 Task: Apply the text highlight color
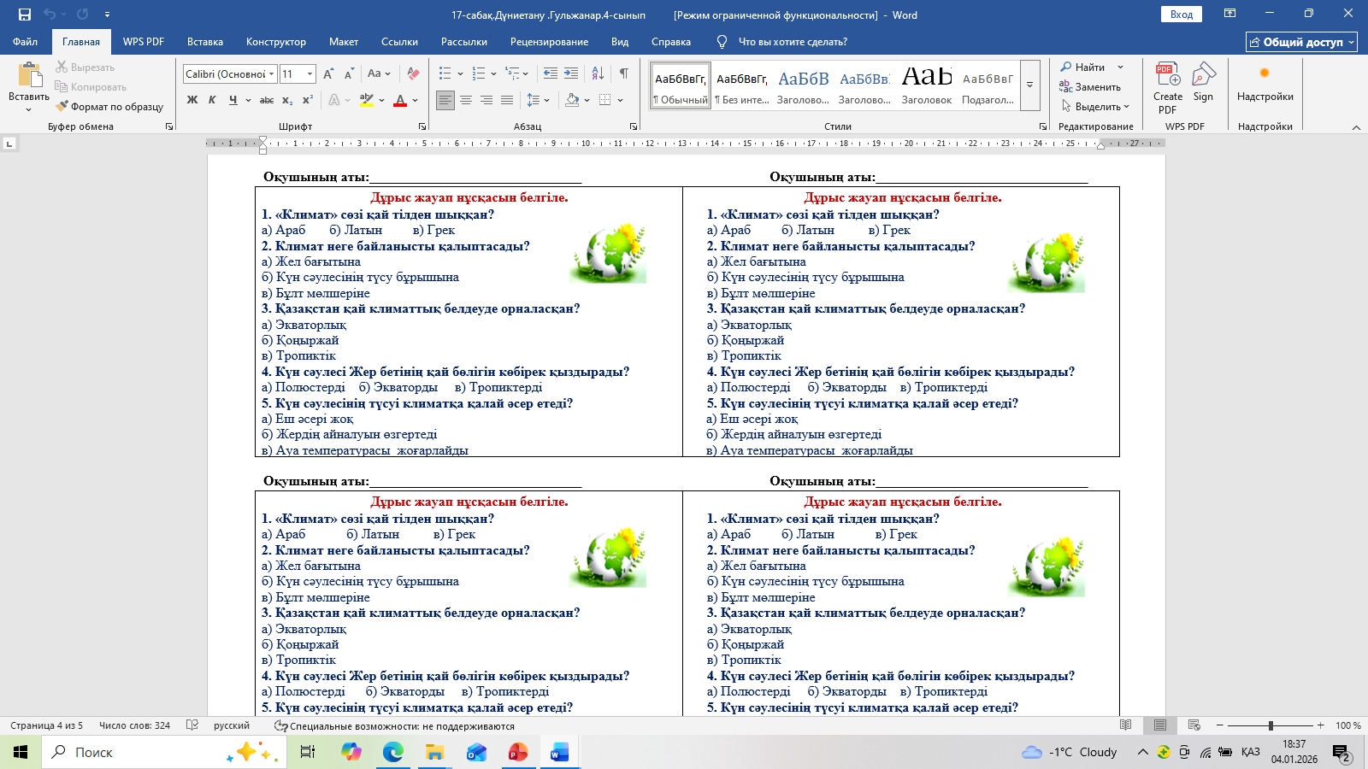coord(367,100)
